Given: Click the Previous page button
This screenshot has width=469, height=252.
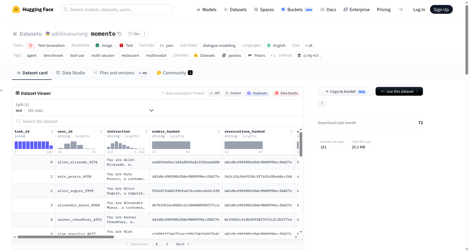Looking at the screenshot, I should click(x=137, y=244).
